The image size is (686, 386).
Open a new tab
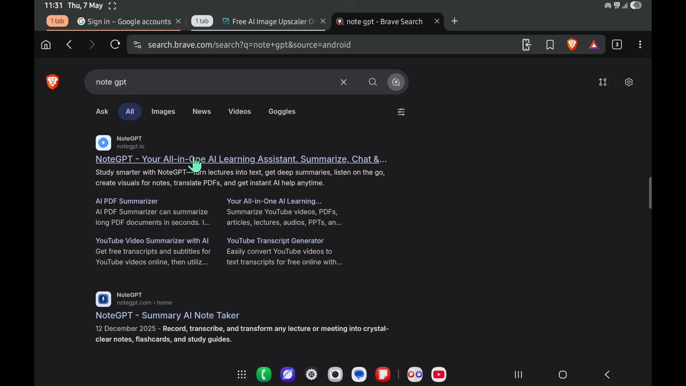coord(455,21)
